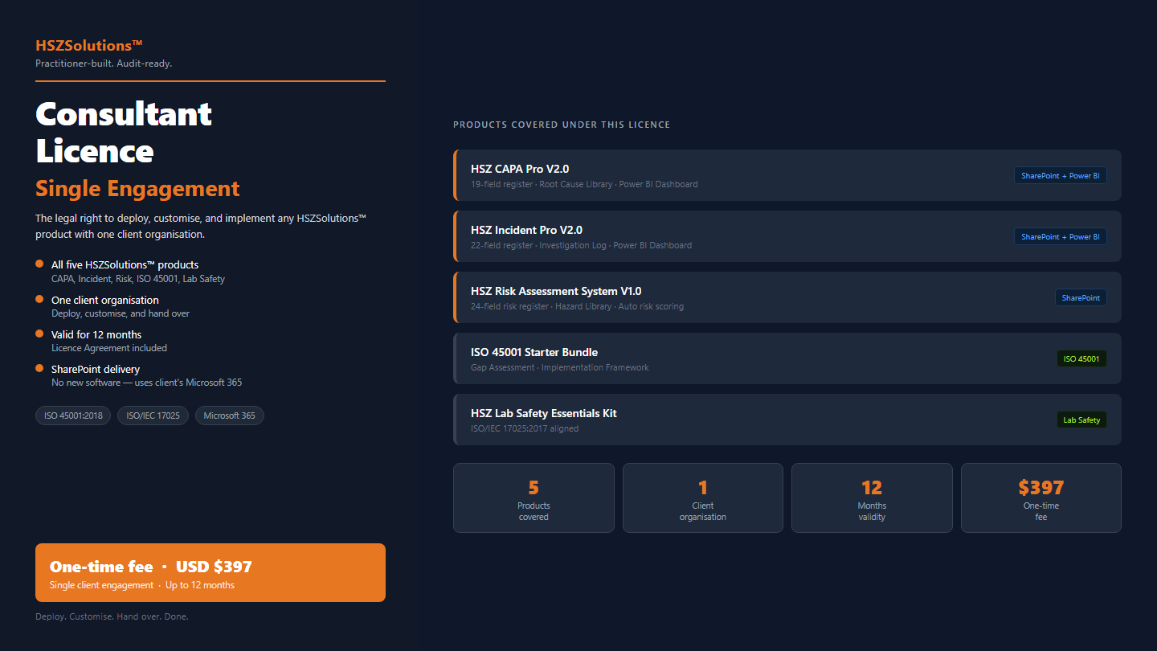Screen dimensions: 1157x651
Task: Open the "HSZ Lab Safety Essentials Kit" title
Action: tap(544, 413)
